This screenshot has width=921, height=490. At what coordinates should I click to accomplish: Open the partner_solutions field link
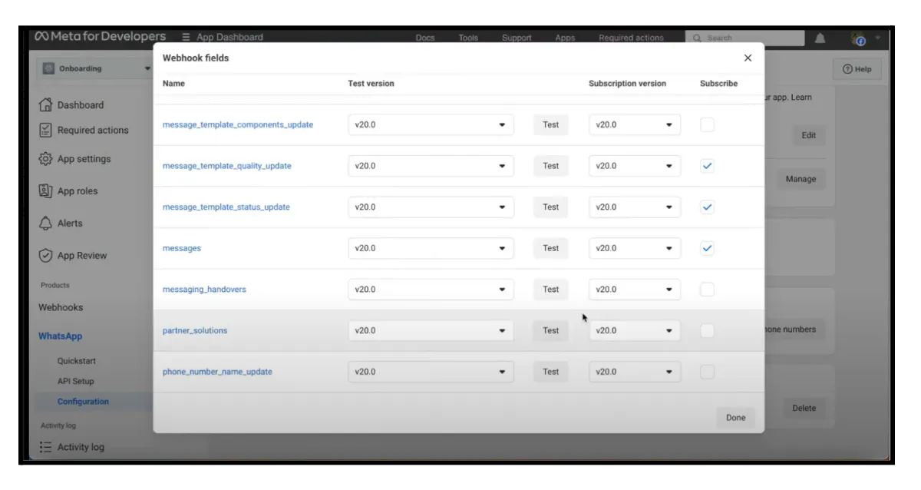point(195,330)
